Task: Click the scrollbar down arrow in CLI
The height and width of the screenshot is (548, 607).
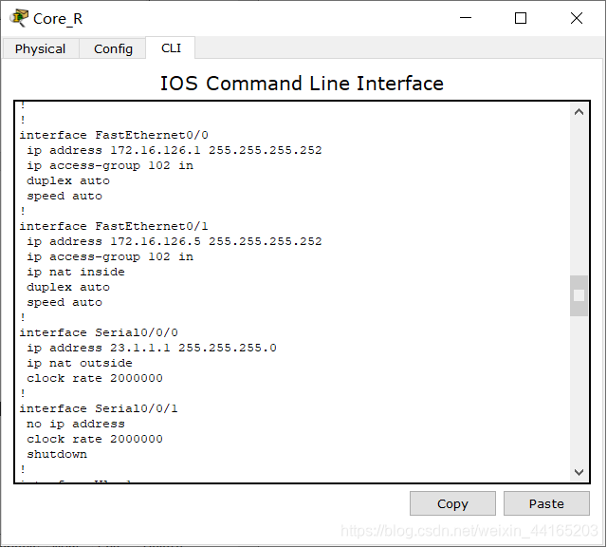Action: [x=579, y=472]
